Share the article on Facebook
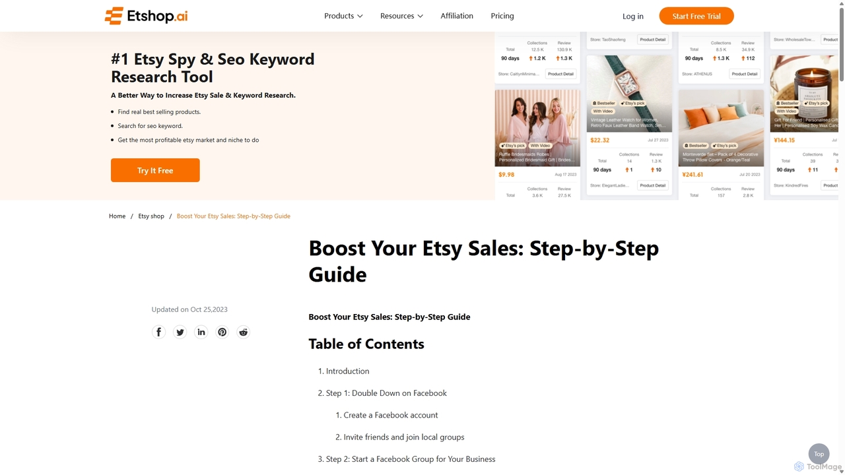The height and width of the screenshot is (475, 845). [158, 332]
